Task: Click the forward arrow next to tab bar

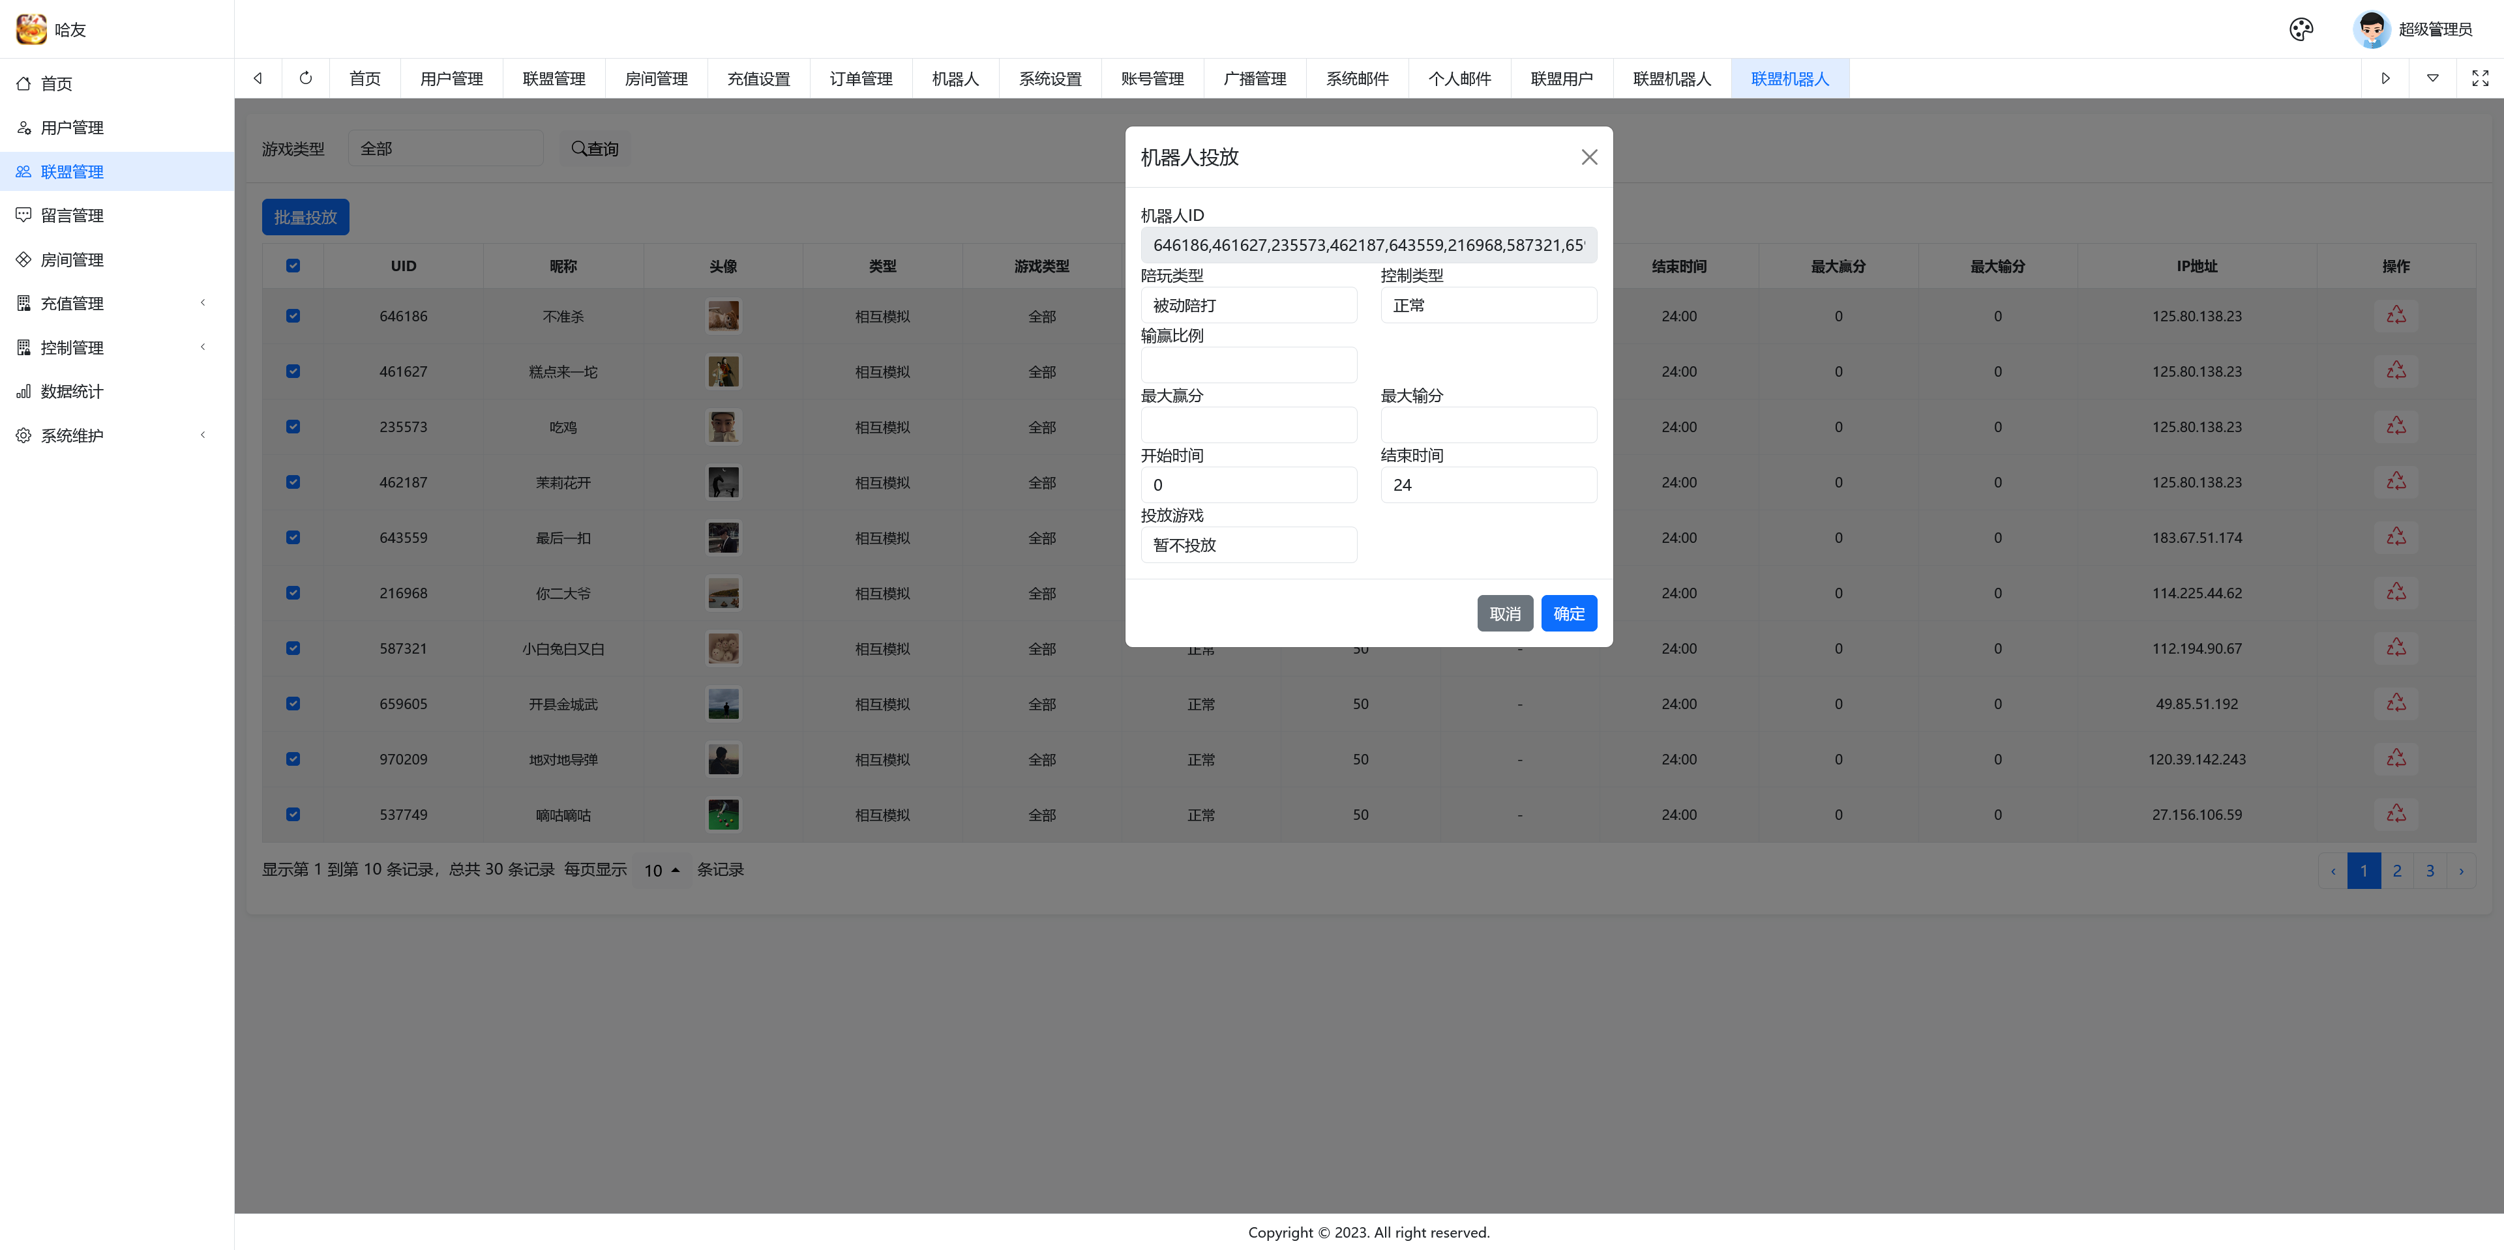Action: (2385, 78)
